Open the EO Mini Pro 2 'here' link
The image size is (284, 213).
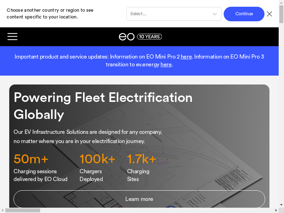[186, 57]
